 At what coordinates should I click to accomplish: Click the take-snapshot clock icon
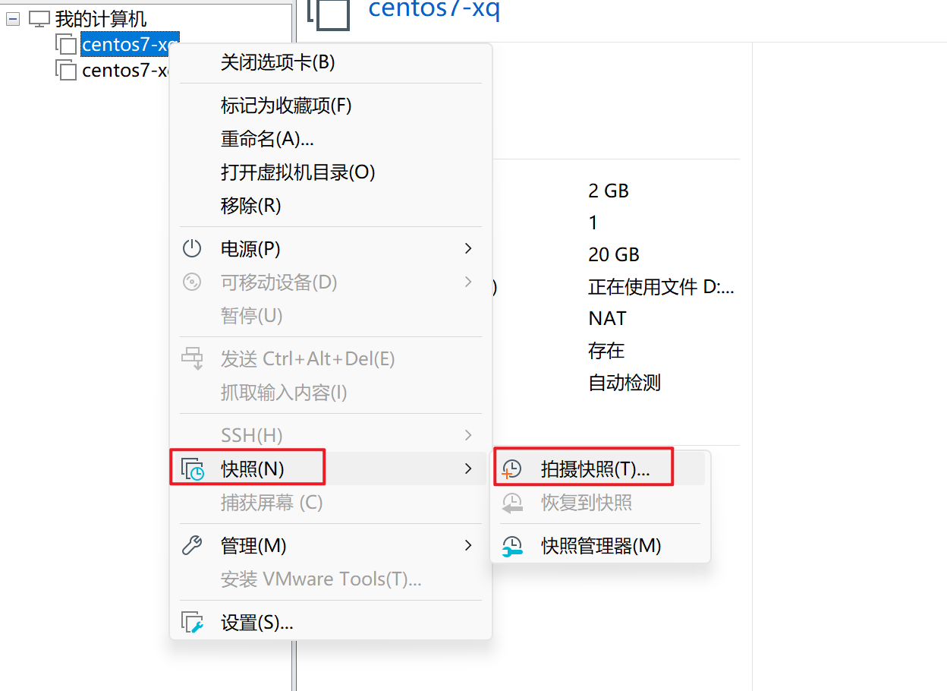pos(512,469)
